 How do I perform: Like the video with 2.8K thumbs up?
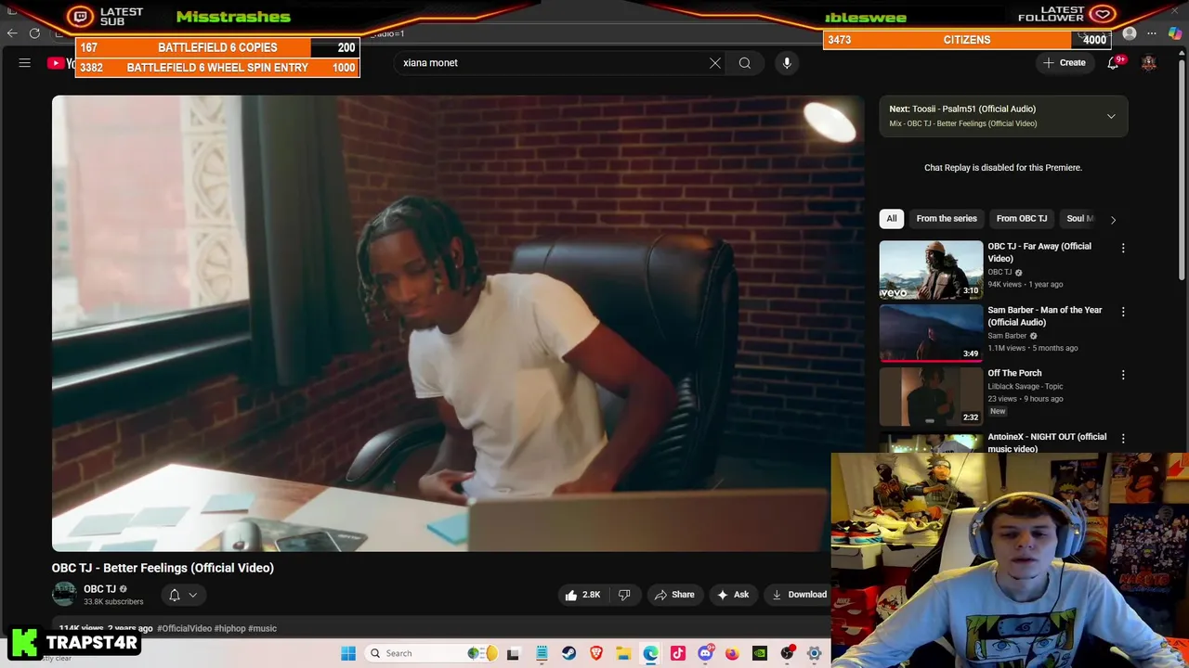point(582,595)
